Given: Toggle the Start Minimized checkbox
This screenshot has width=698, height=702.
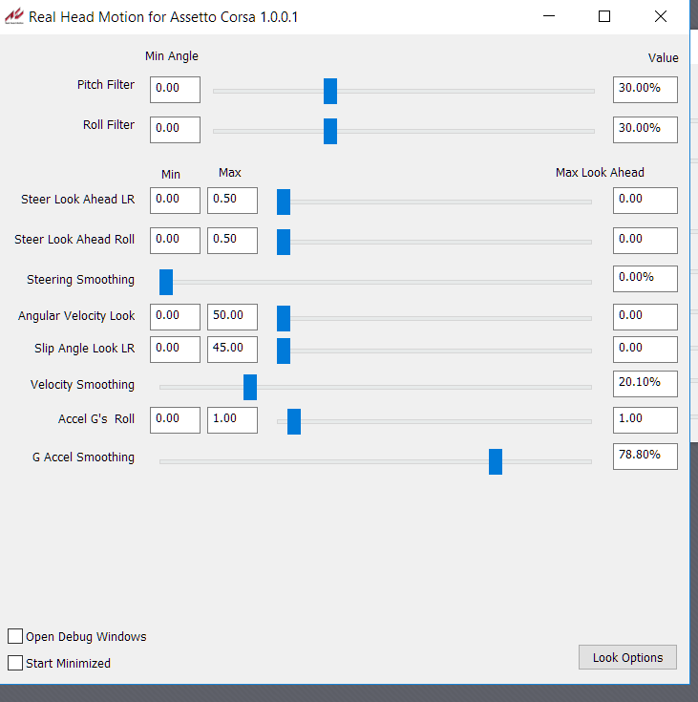Looking at the screenshot, I should click(x=15, y=663).
